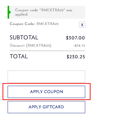
Task: Select the -$76.75 discount amount
Action: point(79,46)
